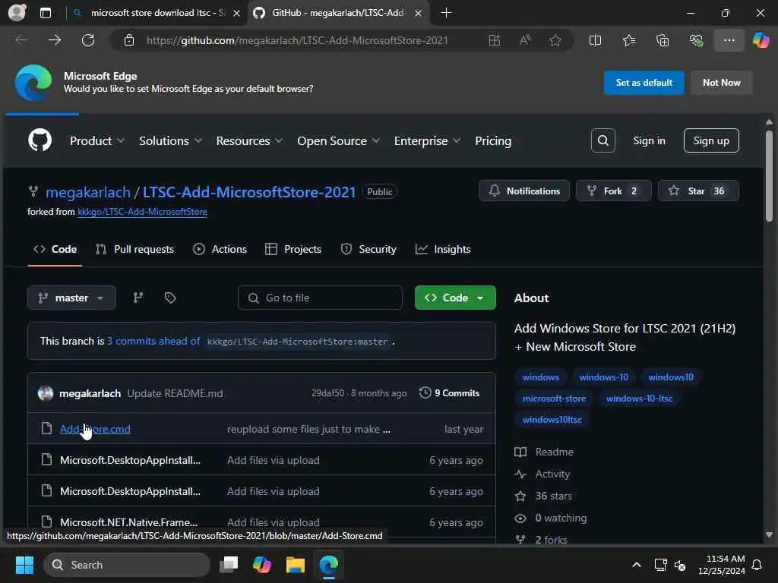Expand the Product menu

click(96, 140)
